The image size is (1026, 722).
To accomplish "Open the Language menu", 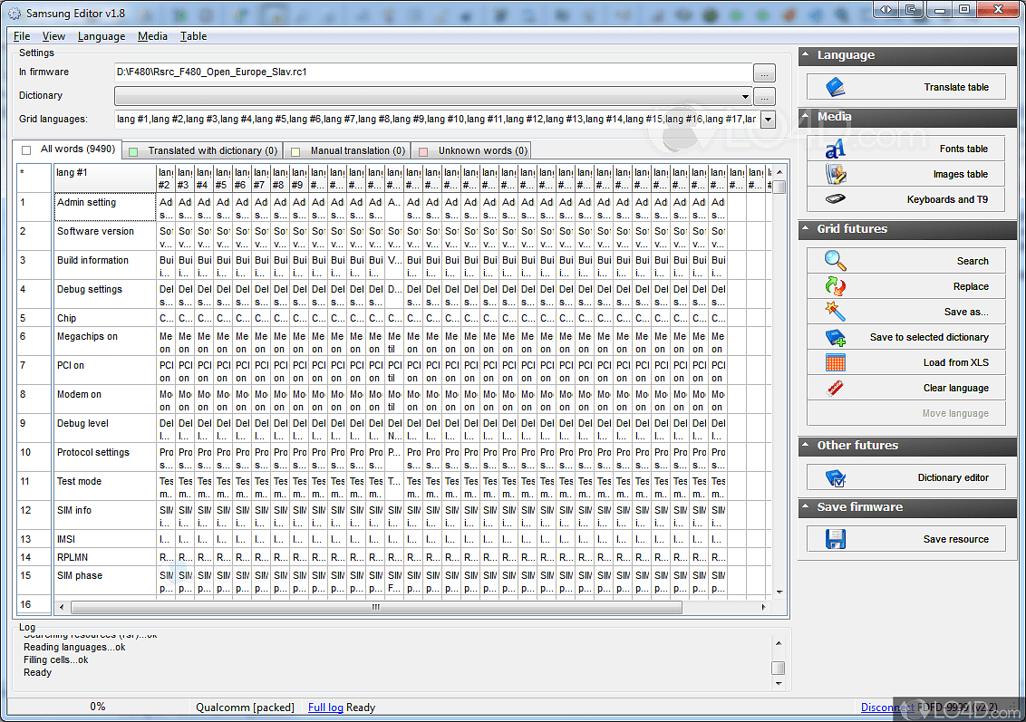I will pos(102,36).
